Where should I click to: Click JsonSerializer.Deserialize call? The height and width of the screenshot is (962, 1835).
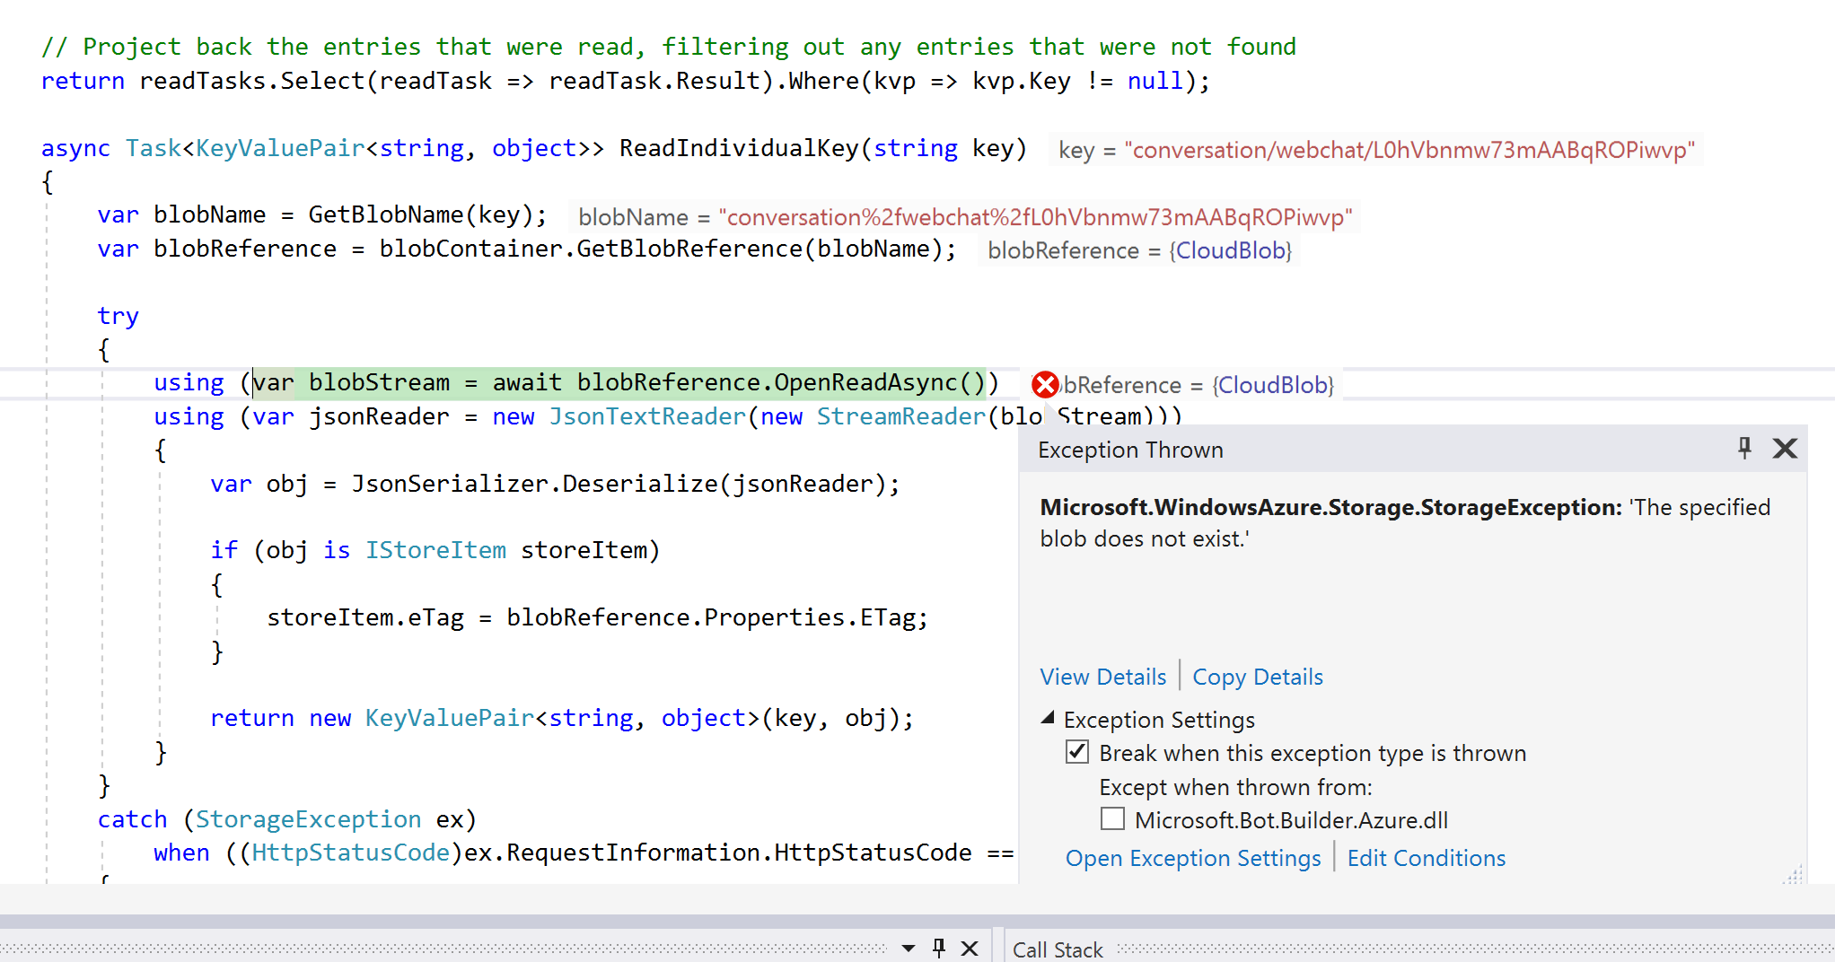627,484
